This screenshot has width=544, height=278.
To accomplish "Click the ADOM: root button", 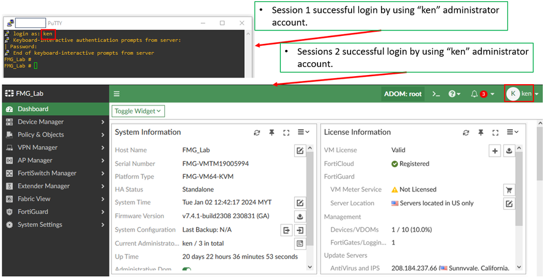I will [x=402, y=94].
